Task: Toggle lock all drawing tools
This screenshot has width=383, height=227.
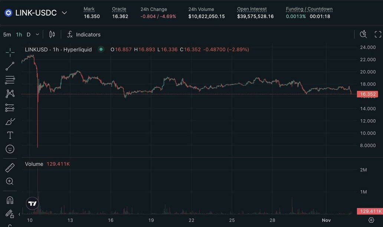Action: 10,214
